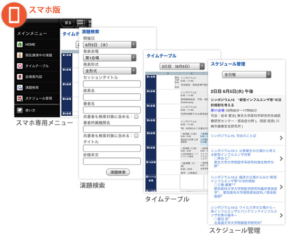Open the 発表会場 dropdown showing 第1会場
This screenshot has width=292, height=236.
[x=110, y=58]
